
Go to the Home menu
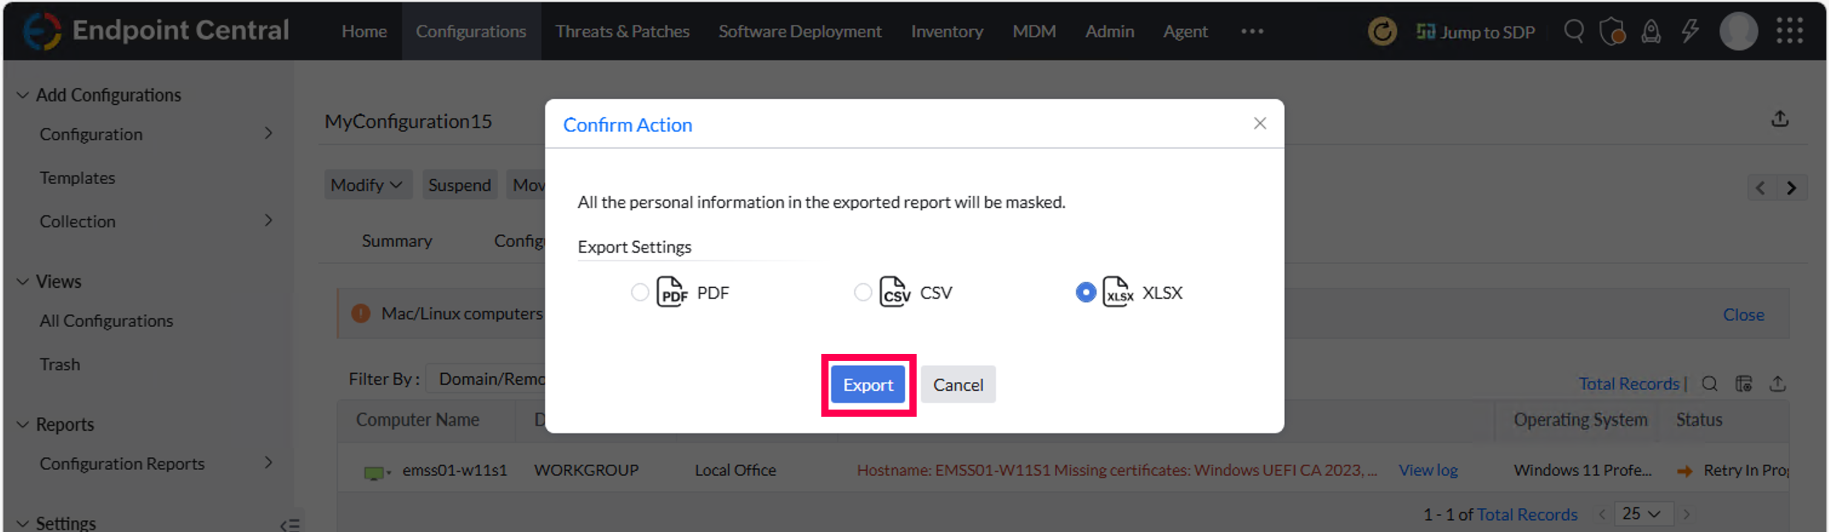pos(364,32)
